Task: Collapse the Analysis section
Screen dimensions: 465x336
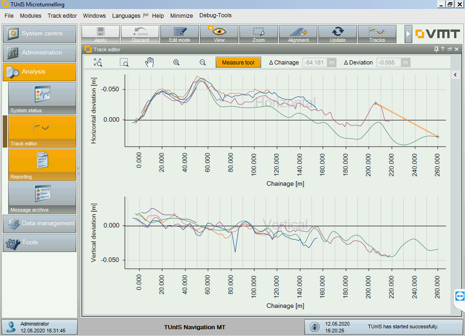Action: click(40, 72)
